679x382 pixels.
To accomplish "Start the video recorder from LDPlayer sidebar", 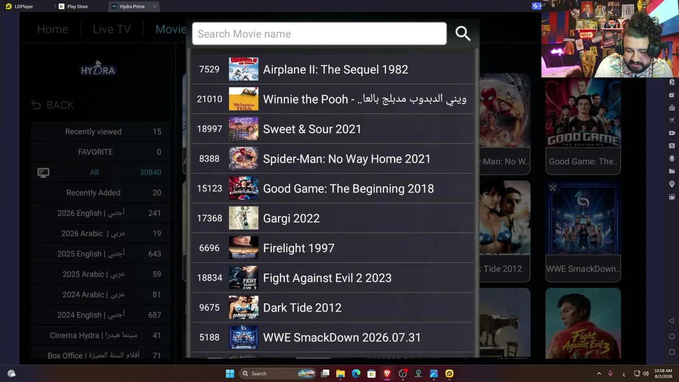I will [672, 133].
